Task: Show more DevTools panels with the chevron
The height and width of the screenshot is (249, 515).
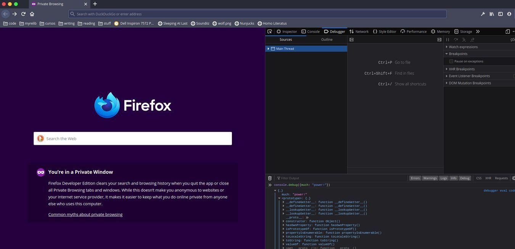Action: [x=478, y=31]
